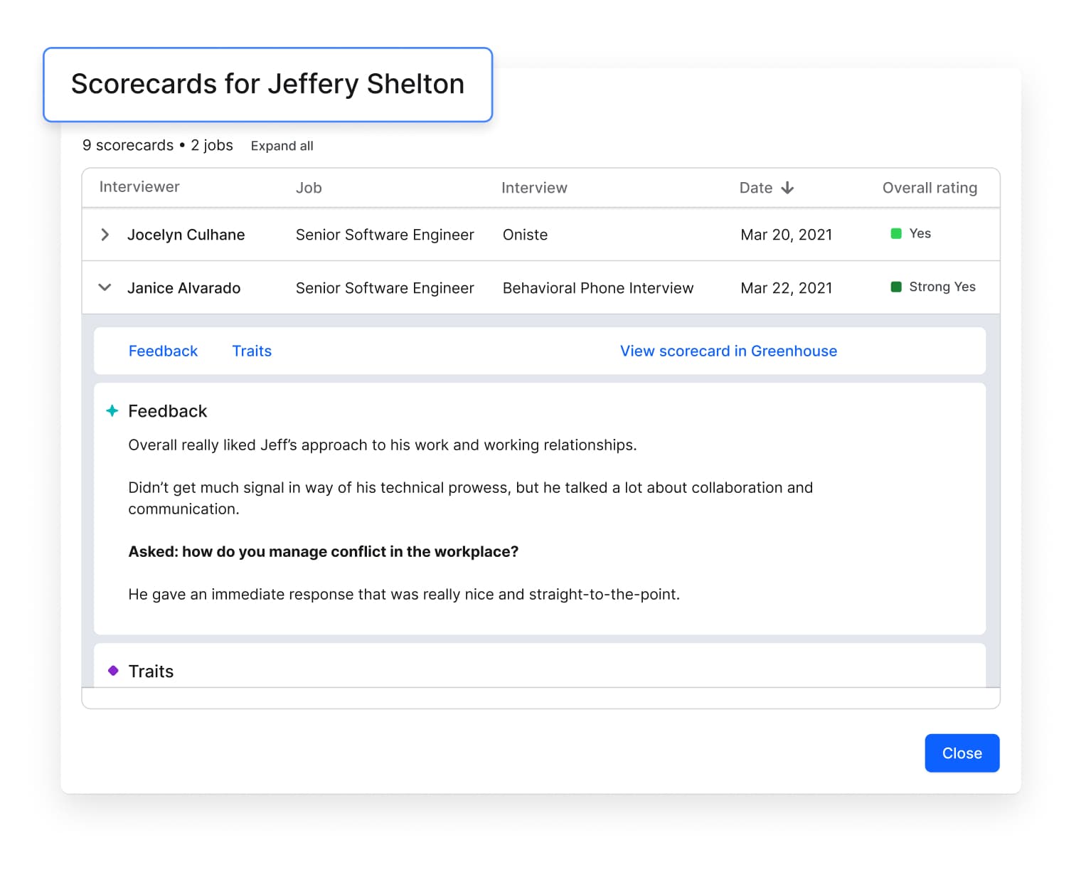Click the teal sparkle Feedback icon

pos(112,411)
